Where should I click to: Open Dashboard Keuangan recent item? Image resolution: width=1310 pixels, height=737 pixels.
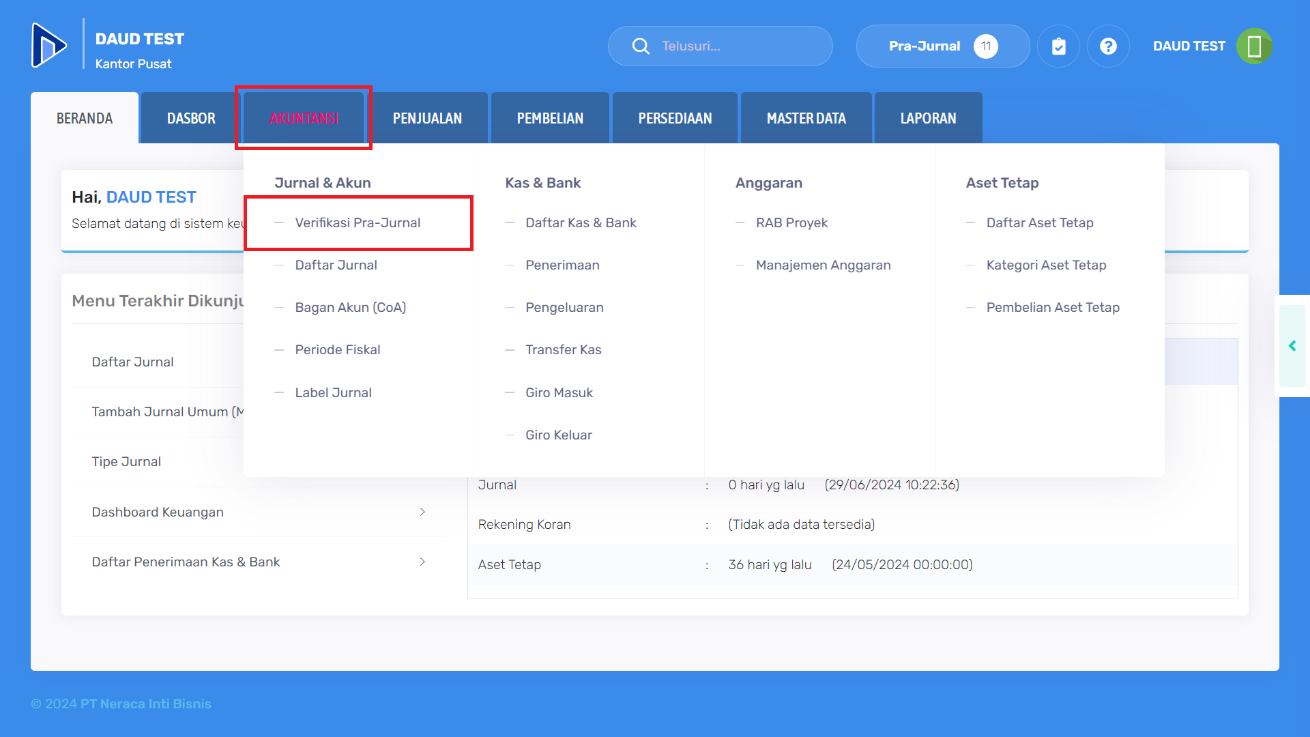click(259, 512)
